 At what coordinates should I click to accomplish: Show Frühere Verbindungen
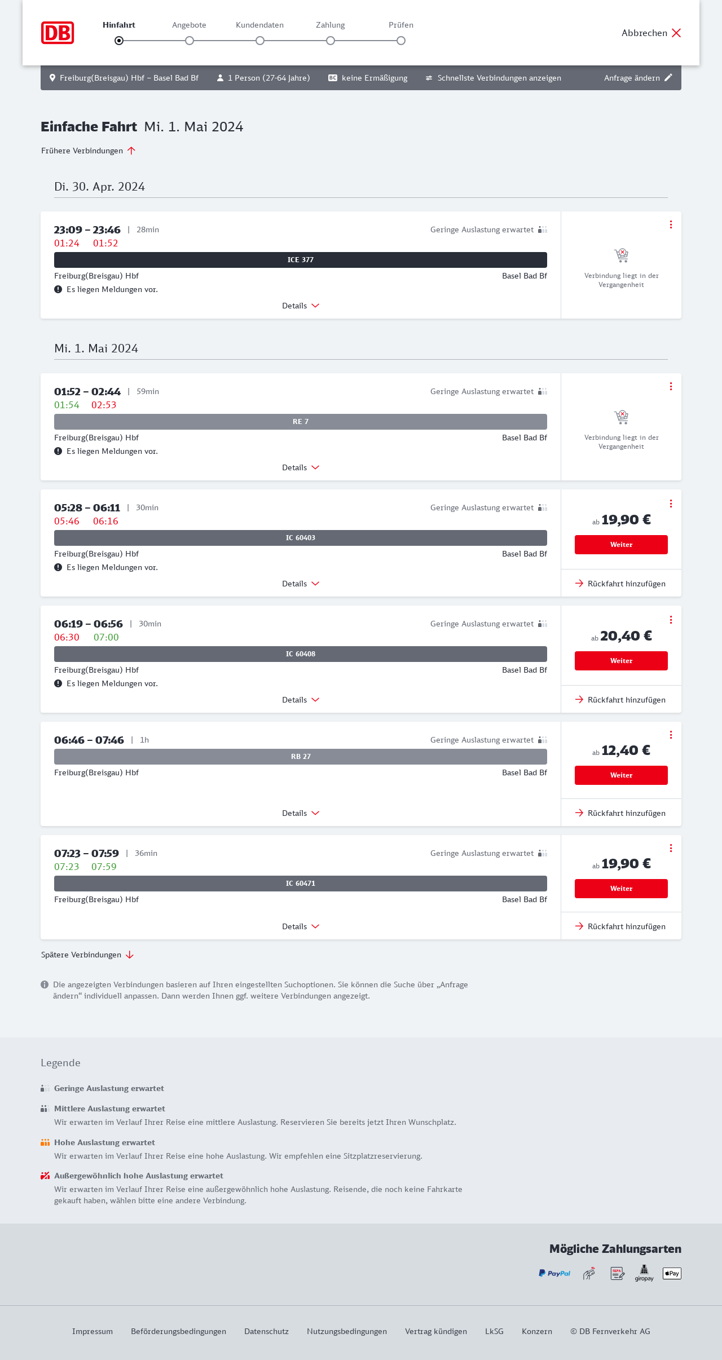coord(89,151)
